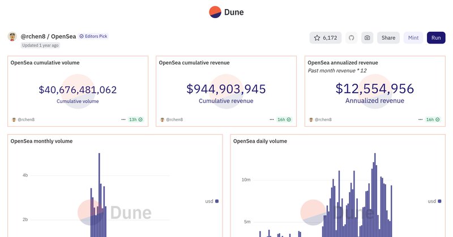Image resolution: width=453 pixels, height=237 pixels.
Task: Open the GitHub icon button
Action: (351, 38)
